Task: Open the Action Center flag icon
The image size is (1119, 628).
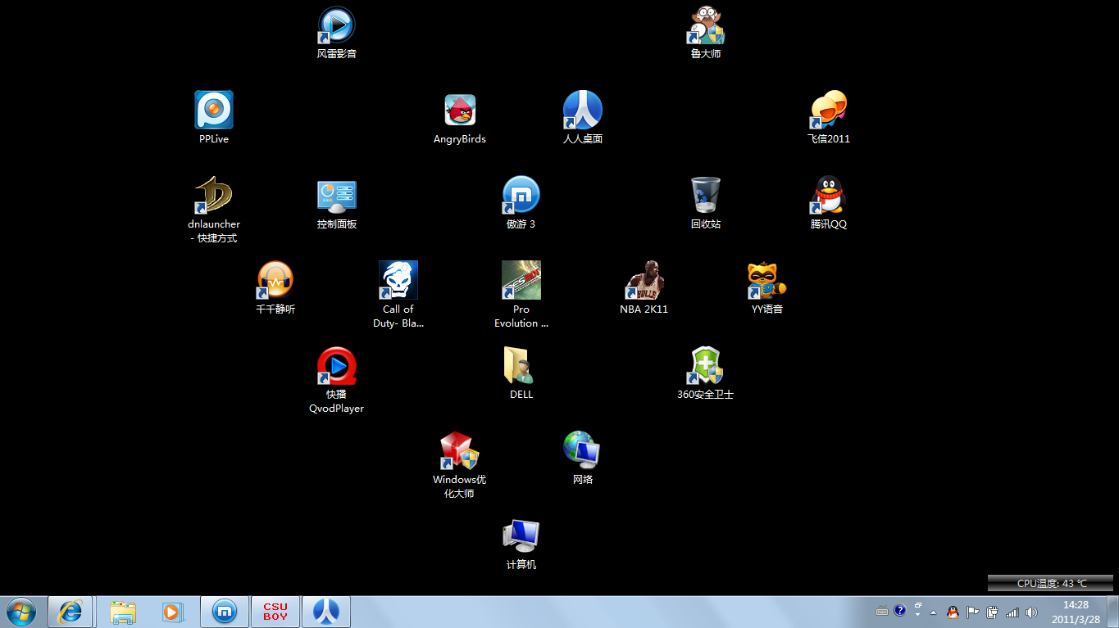Action: [x=973, y=612]
